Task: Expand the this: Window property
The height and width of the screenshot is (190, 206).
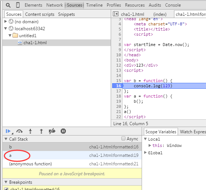Action: (150, 145)
